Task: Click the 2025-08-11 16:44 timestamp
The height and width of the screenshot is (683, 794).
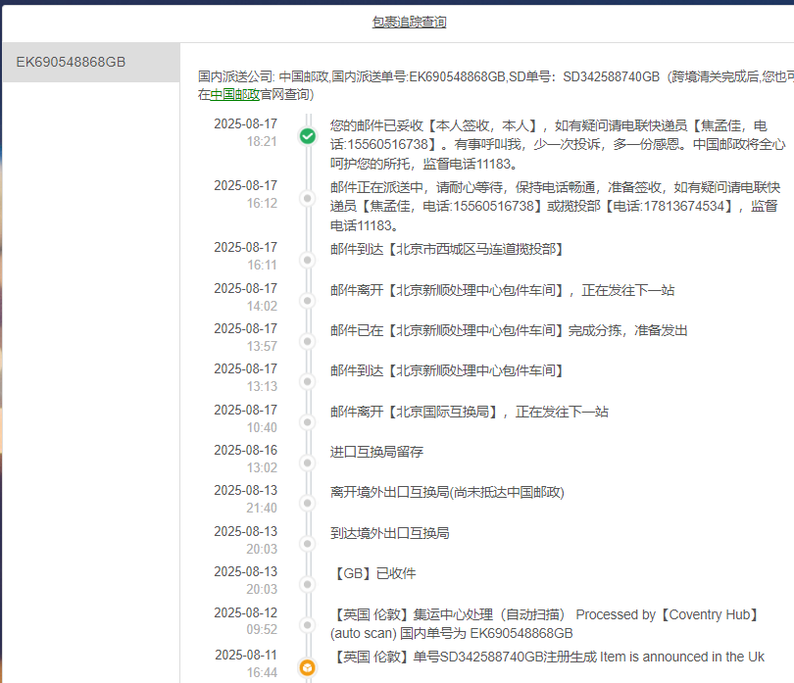Action: point(246,663)
